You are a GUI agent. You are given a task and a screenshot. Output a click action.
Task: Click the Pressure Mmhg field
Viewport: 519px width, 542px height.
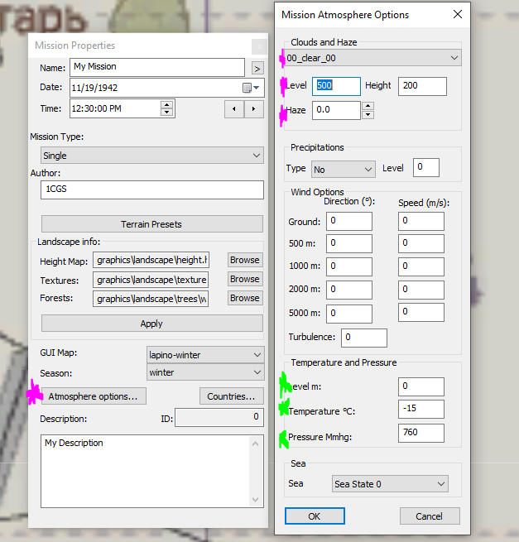click(421, 433)
